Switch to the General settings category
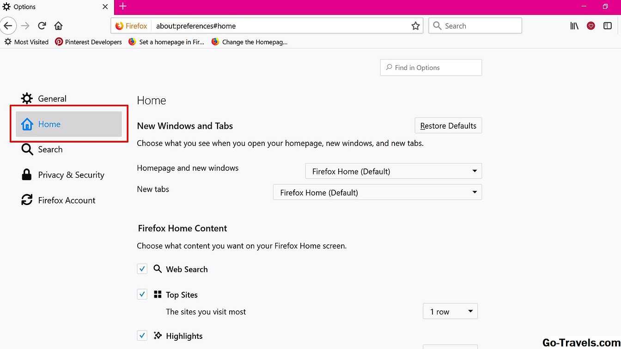This screenshot has width=621, height=349. point(52,99)
